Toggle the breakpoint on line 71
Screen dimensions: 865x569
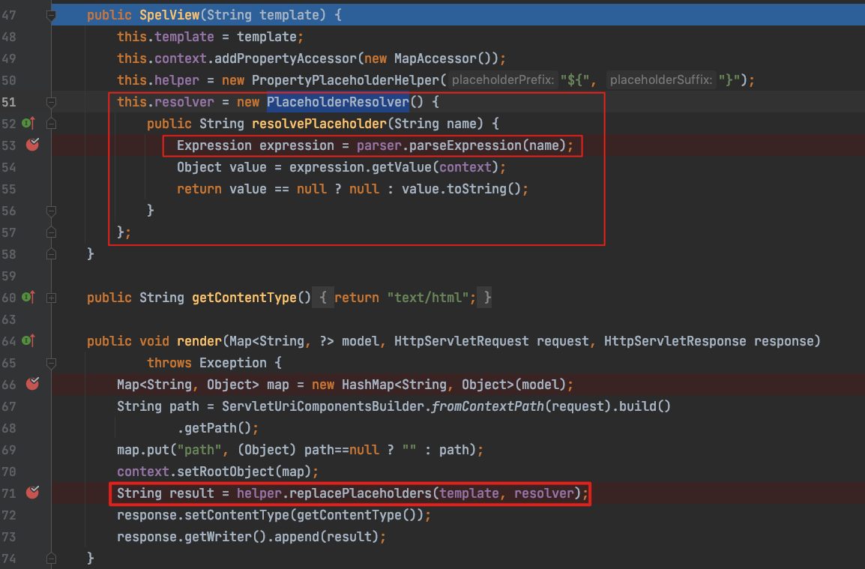pos(32,493)
